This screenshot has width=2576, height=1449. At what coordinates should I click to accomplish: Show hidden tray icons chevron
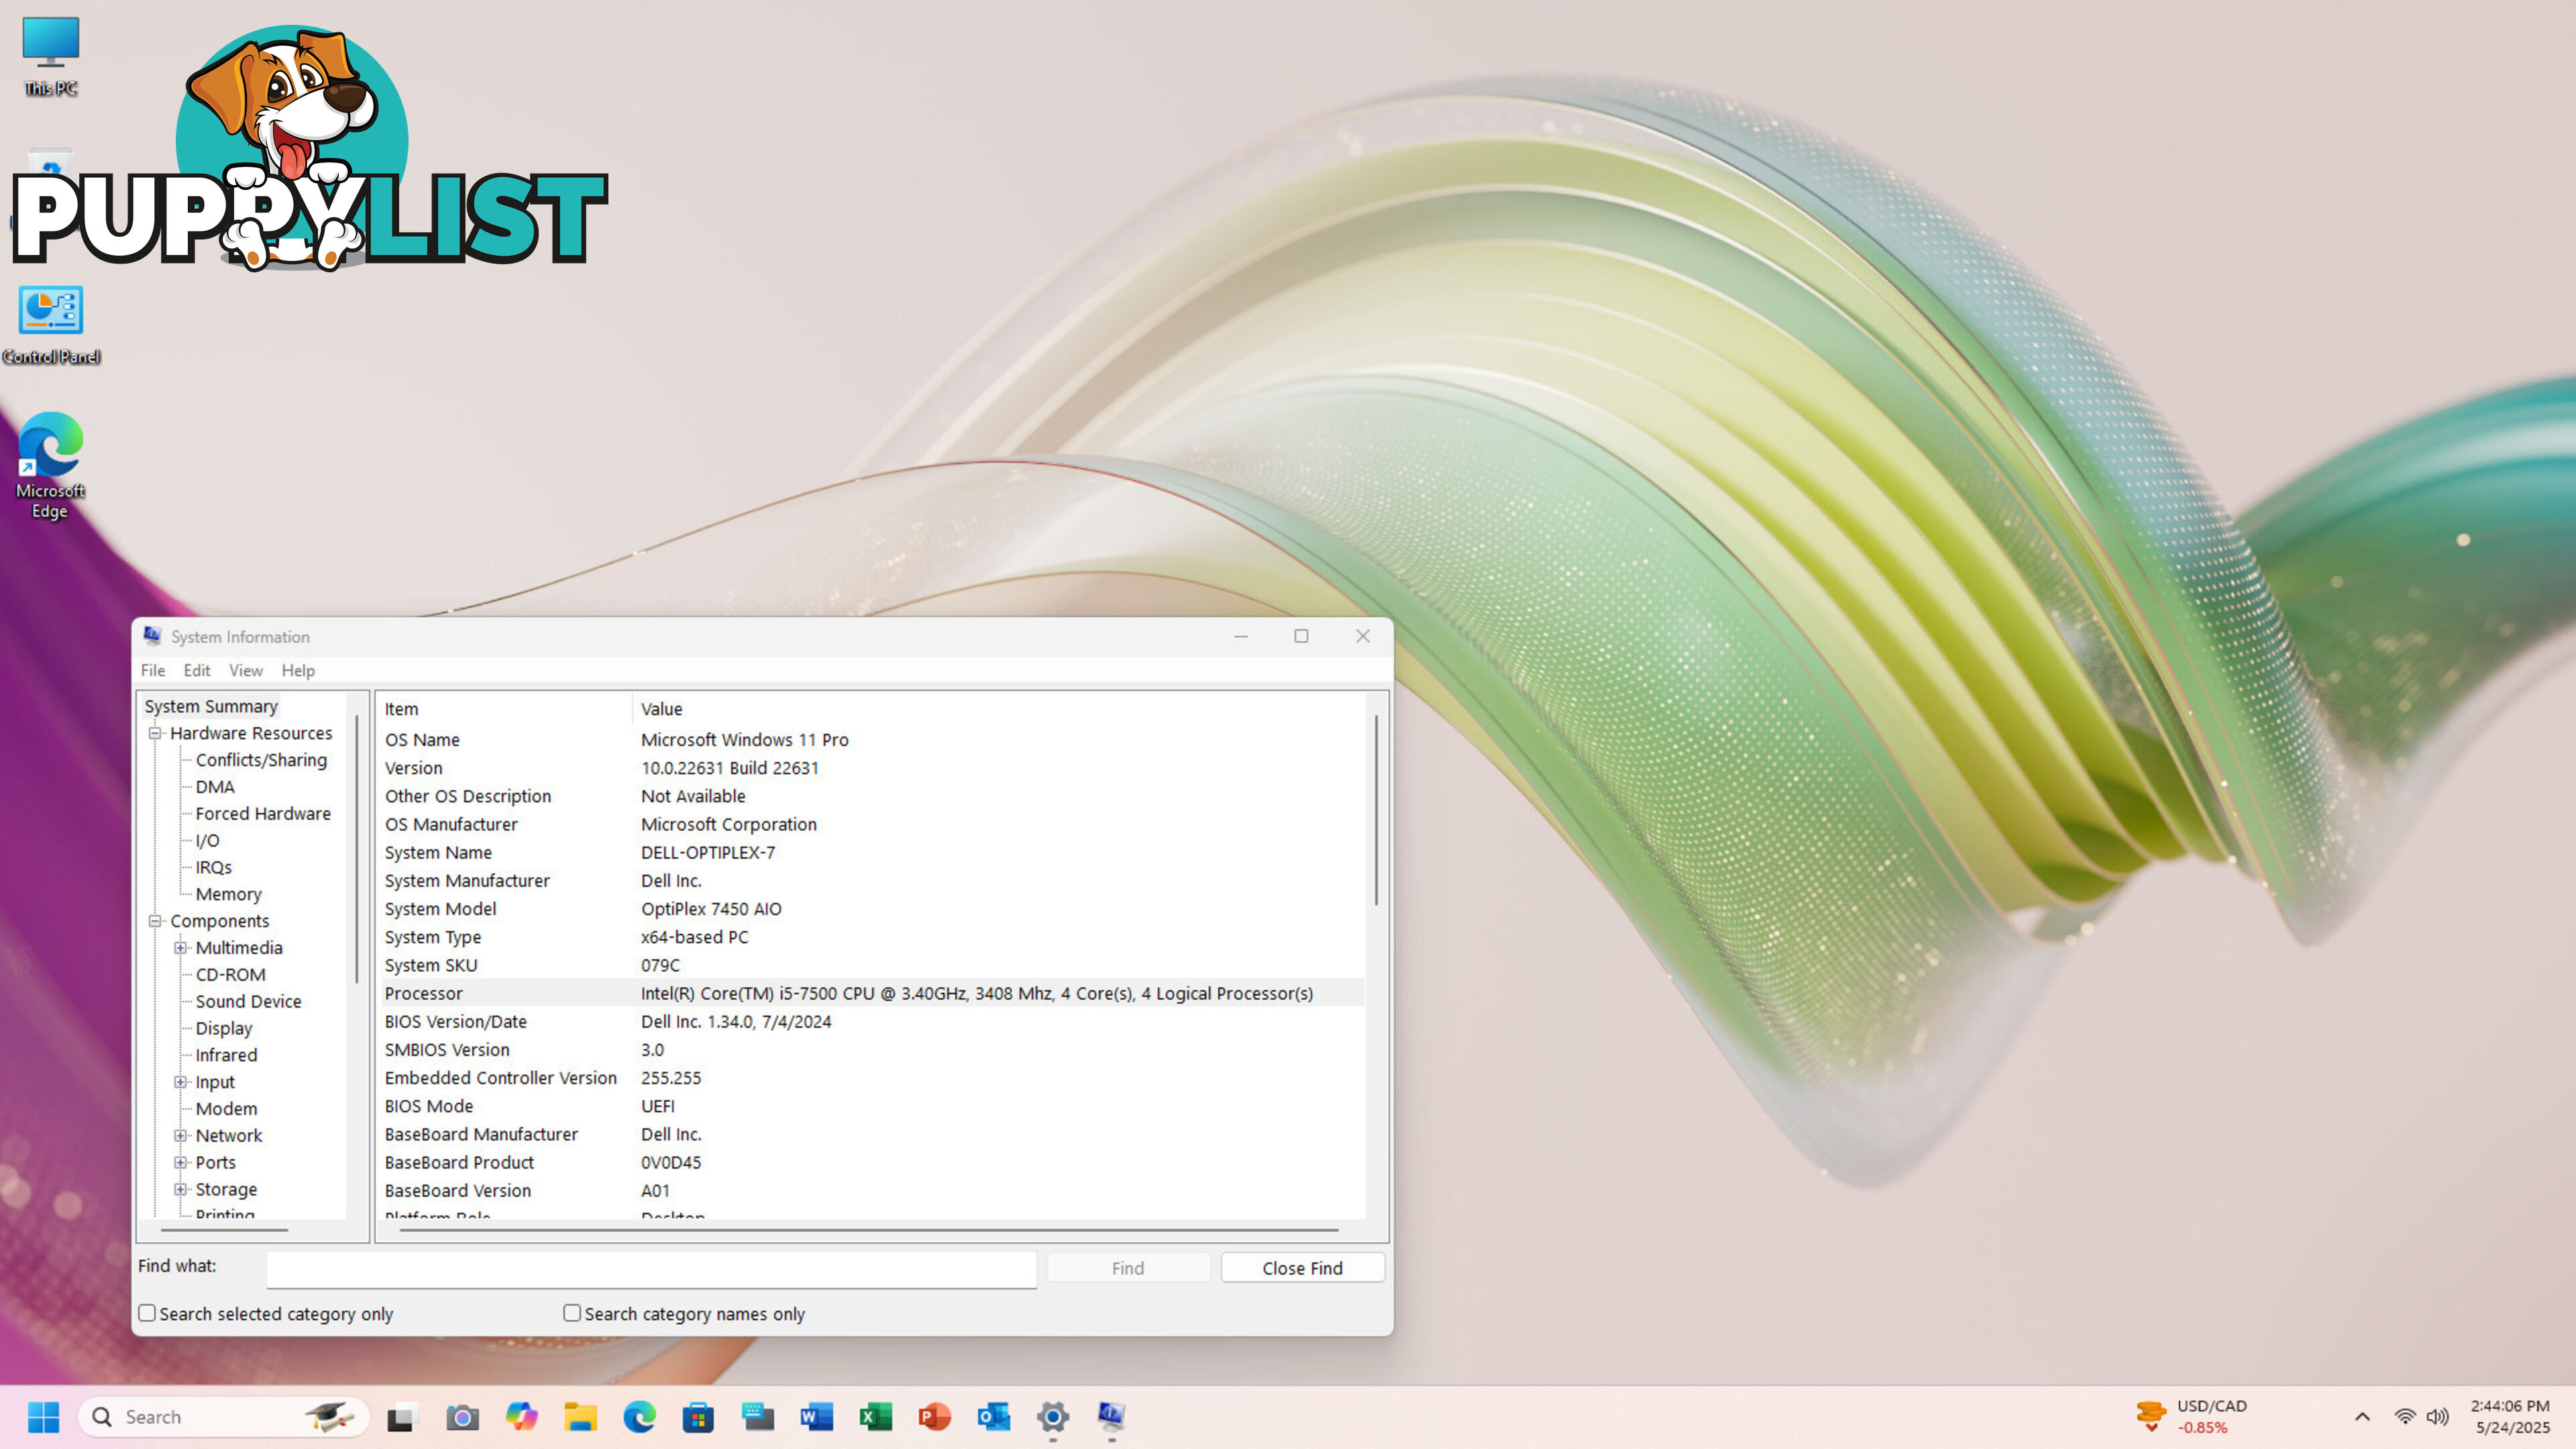click(2362, 1417)
